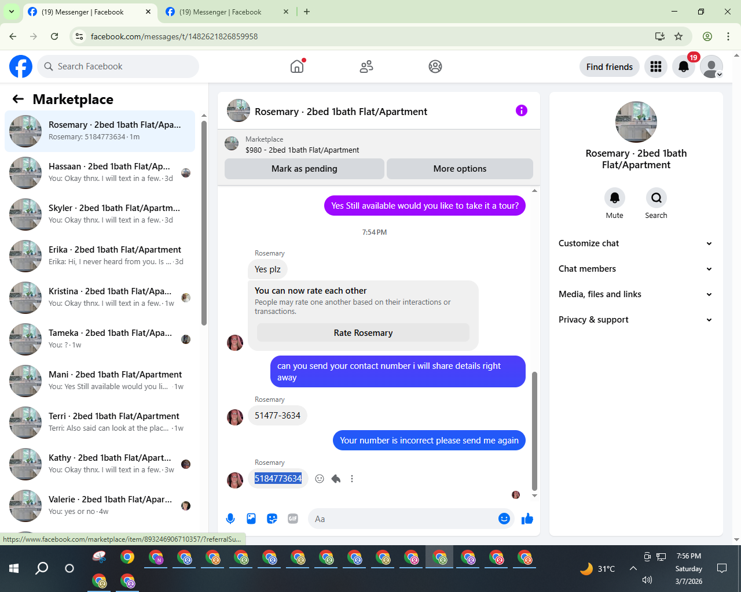Open the Groups icon in top navigation
This screenshot has height=592, width=741.
tap(435, 66)
